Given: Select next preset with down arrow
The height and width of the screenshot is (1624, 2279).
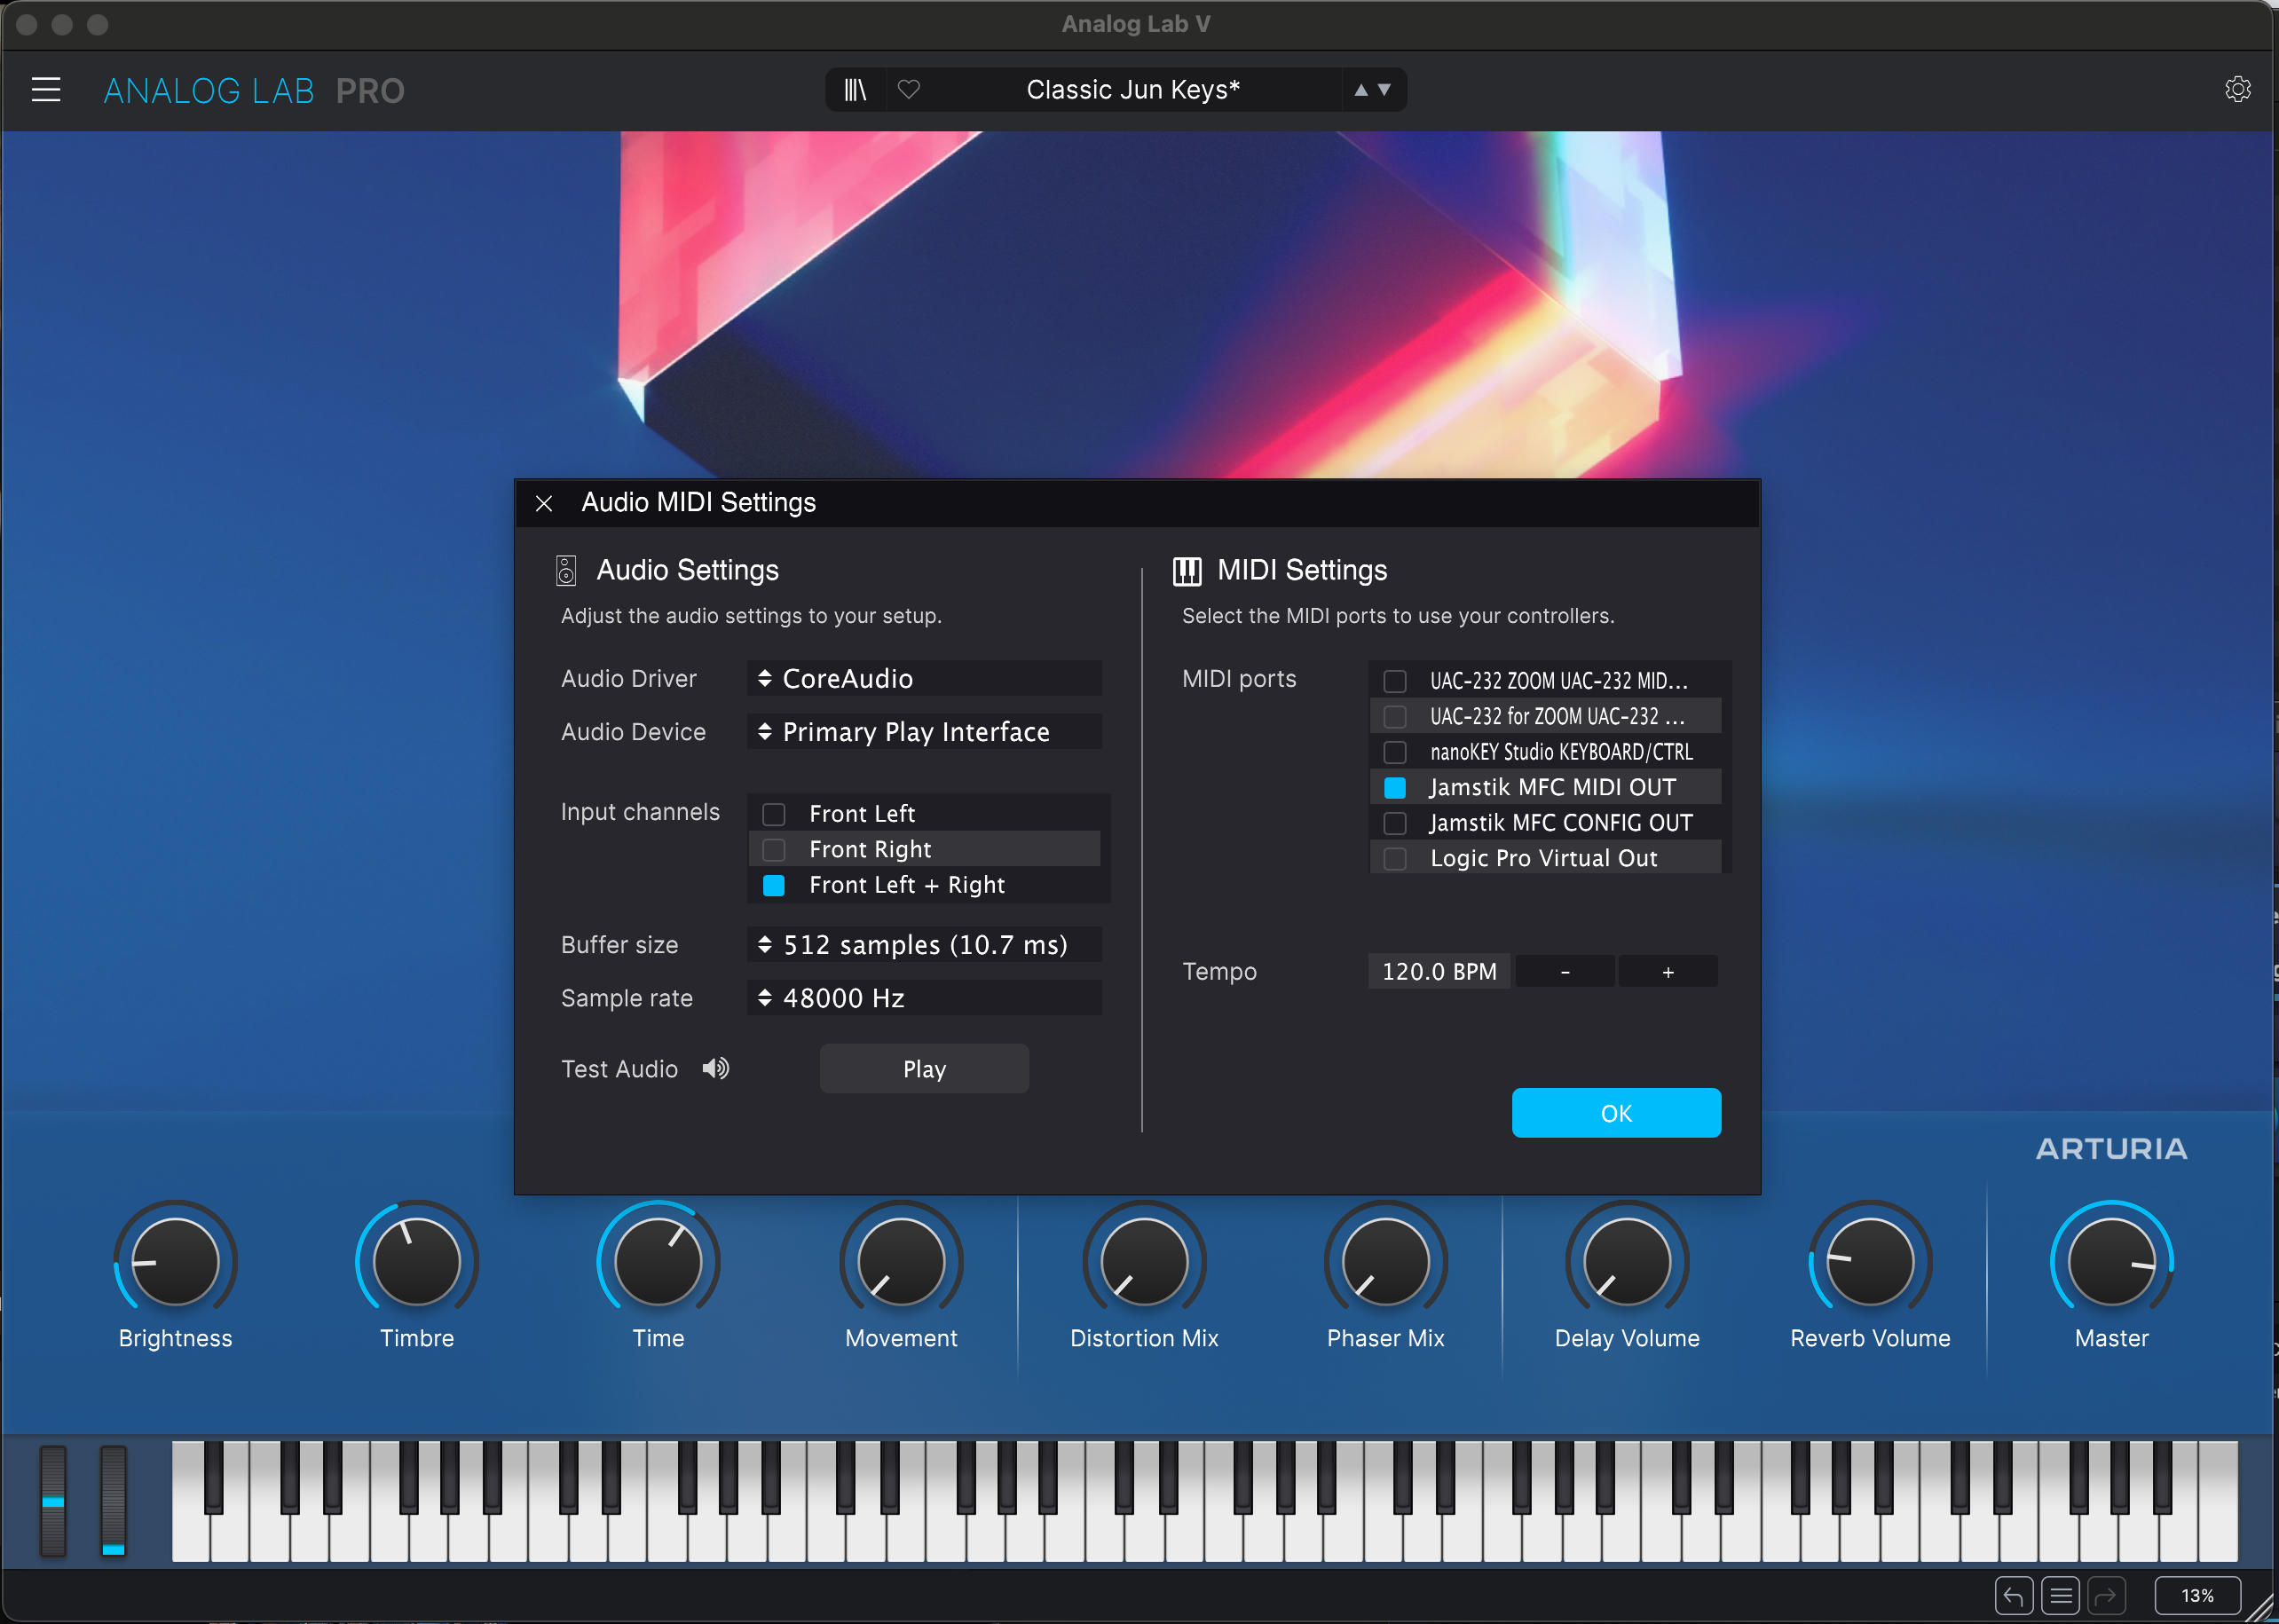Looking at the screenshot, I should tap(1385, 90).
